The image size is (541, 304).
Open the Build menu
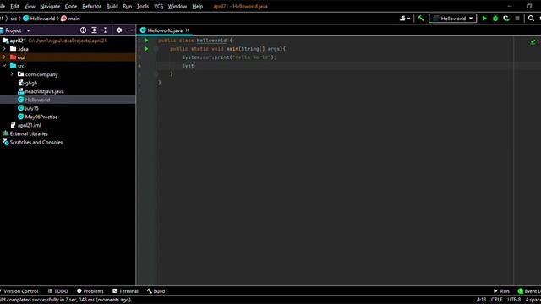coord(112,6)
